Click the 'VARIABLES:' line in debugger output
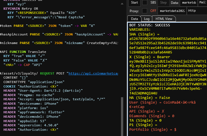The height and width of the screenshot is (136, 207). [x=140, y=30]
